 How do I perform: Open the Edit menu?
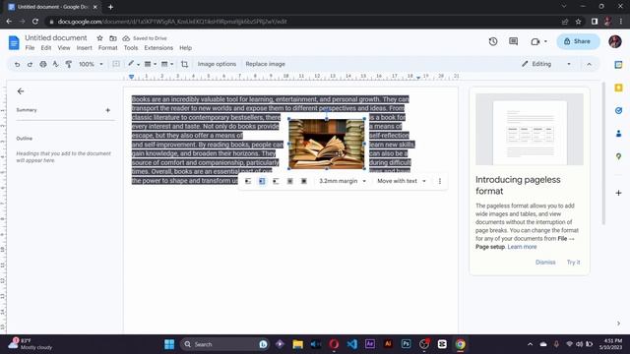[x=46, y=48]
